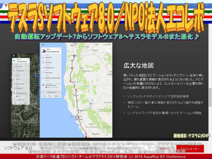Click the Price Canyon Rd navigation header

51,51
